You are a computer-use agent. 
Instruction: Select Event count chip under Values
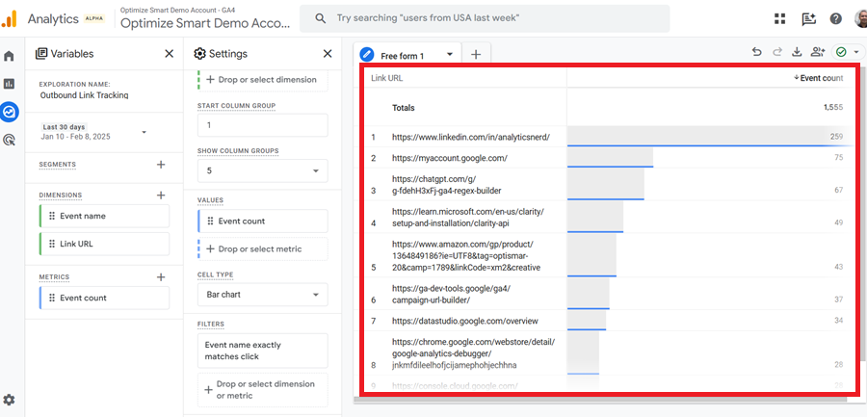[x=263, y=222]
